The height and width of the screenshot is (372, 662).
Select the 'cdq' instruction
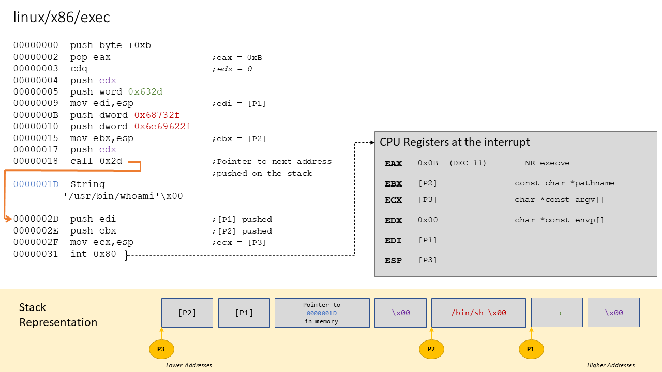79,69
